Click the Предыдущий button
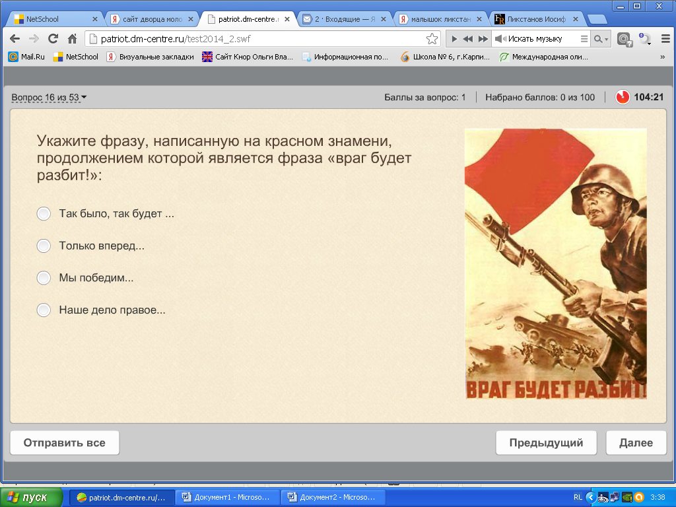This screenshot has width=676, height=507. coord(546,443)
